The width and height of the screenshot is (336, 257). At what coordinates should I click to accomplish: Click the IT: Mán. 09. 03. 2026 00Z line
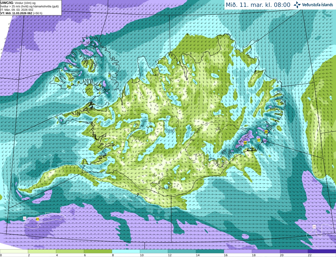tap(17, 10)
